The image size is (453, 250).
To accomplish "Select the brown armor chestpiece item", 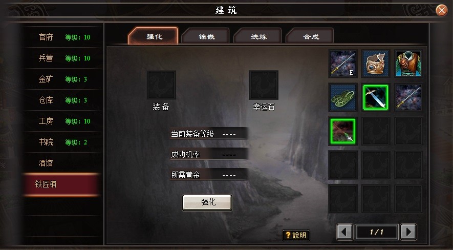I will 408,64.
